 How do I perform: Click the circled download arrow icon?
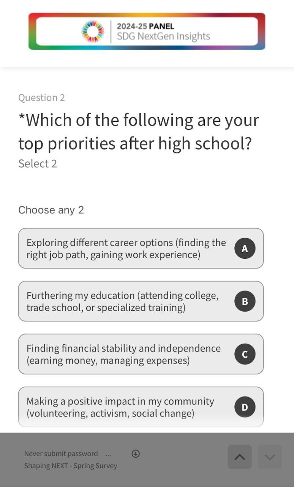[136, 454]
